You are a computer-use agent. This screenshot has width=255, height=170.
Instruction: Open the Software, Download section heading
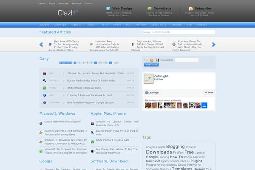pos(109,161)
